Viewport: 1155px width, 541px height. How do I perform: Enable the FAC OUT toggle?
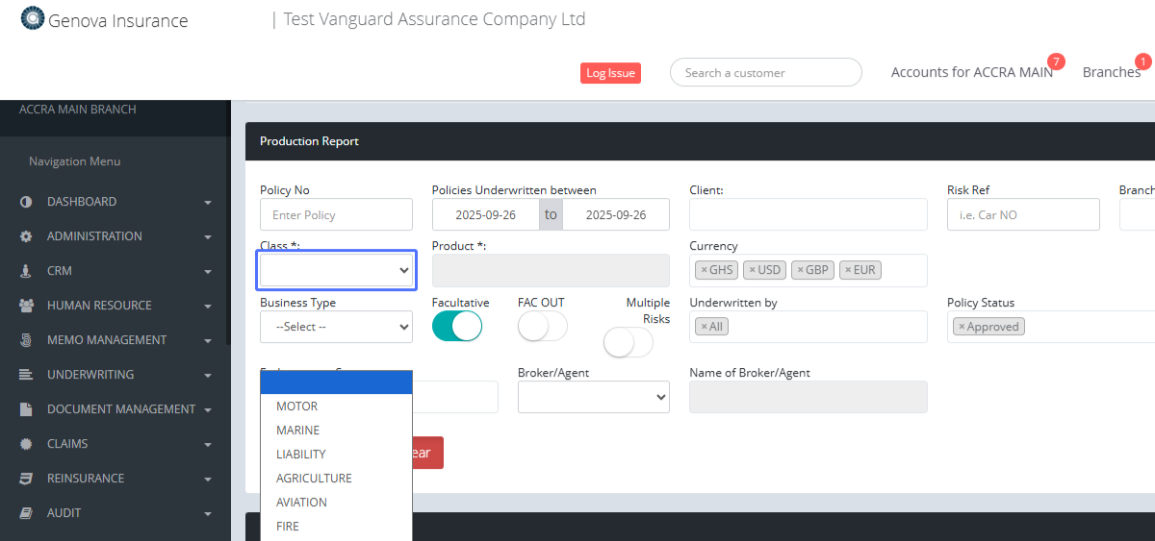[542, 327]
